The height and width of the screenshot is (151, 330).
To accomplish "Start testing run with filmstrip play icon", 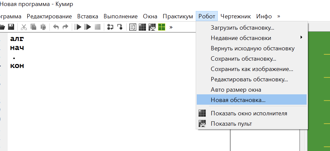I will 88,27.
